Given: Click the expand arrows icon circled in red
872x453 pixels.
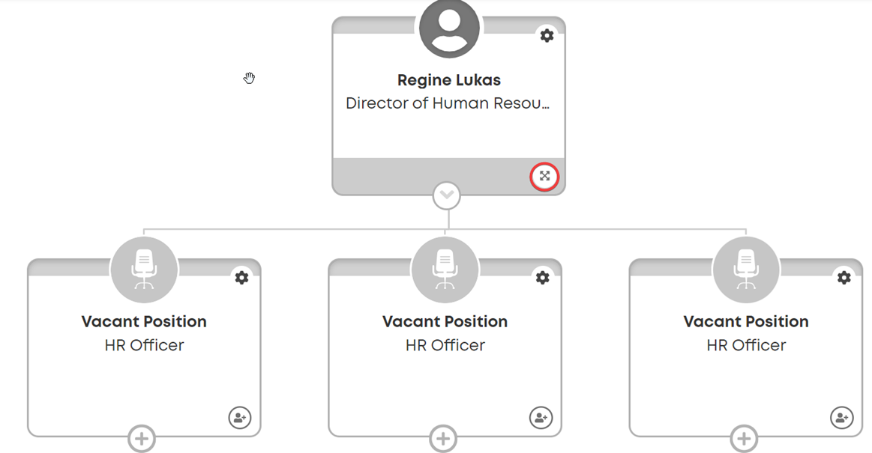Looking at the screenshot, I should point(544,177).
